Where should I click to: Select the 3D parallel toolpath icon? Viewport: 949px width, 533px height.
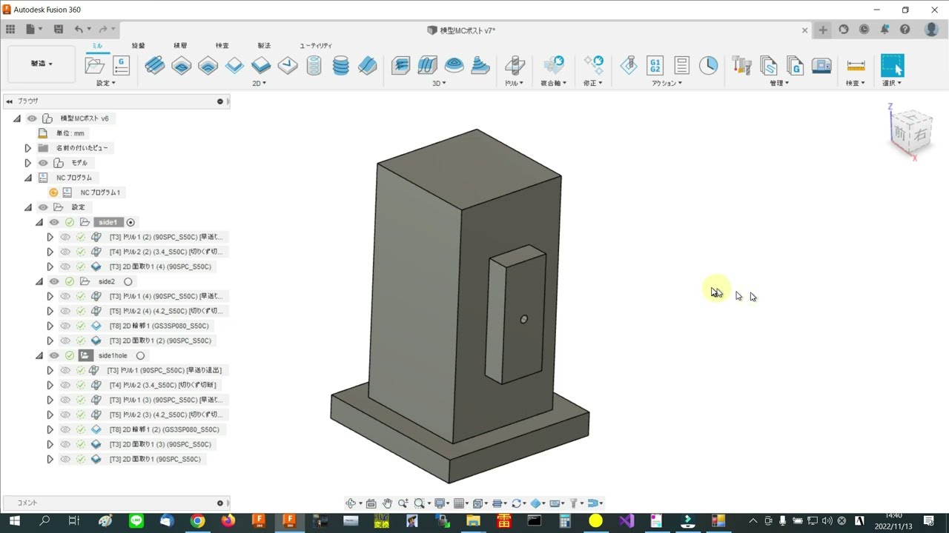pyautogui.click(x=428, y=65)
